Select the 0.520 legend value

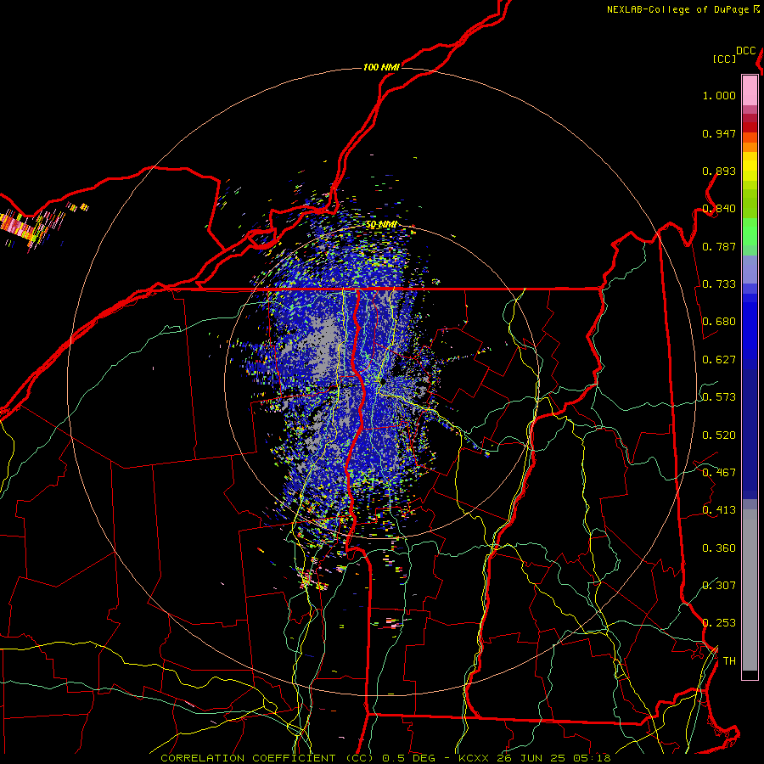(719, 435)
